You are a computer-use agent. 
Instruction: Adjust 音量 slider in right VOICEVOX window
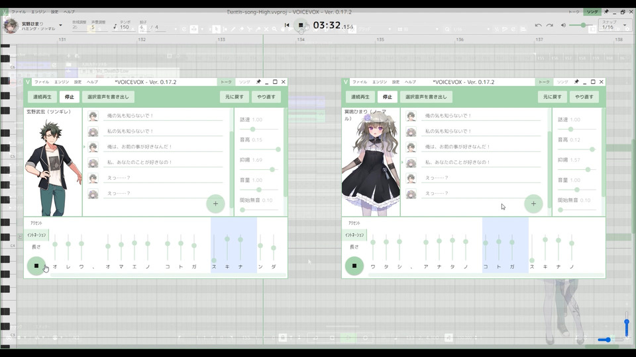click(577, 190)
